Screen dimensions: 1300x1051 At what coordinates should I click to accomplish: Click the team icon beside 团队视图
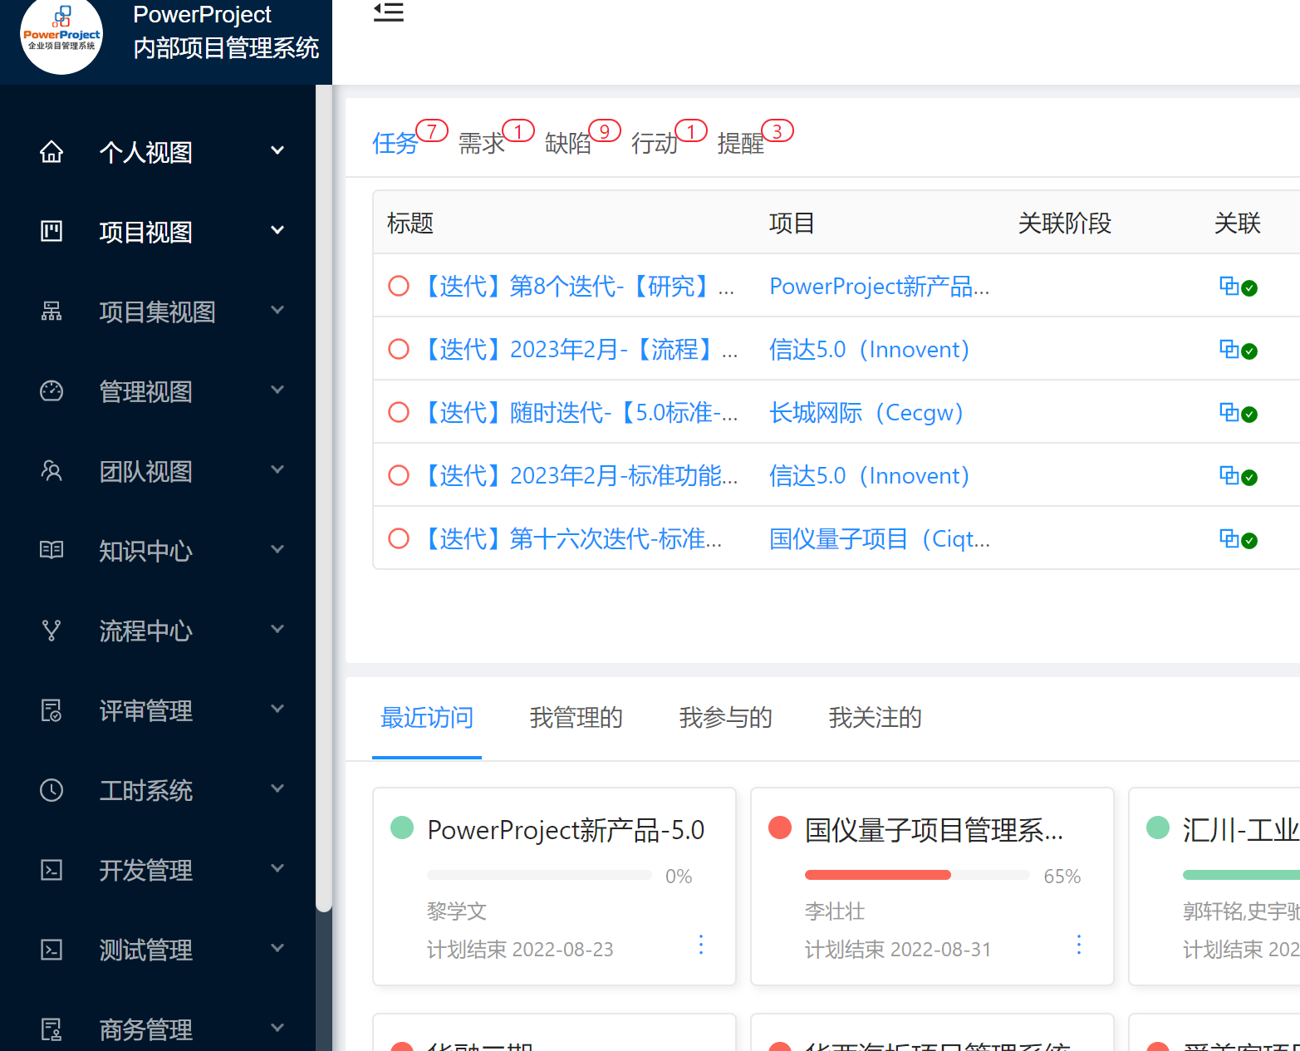[x=52, y=470]
